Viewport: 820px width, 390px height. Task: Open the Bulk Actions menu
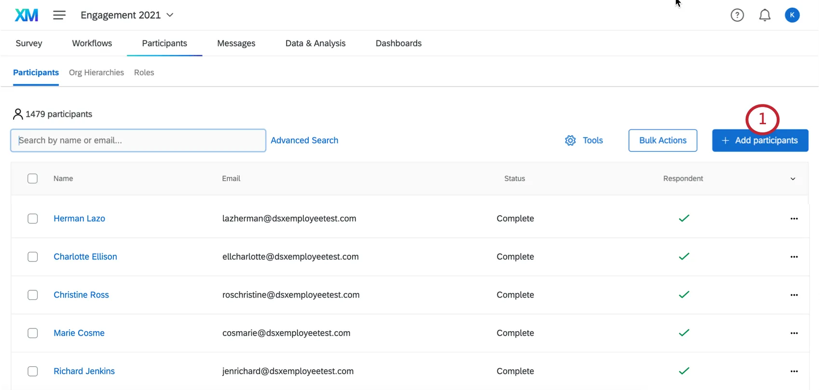[662, 141]
